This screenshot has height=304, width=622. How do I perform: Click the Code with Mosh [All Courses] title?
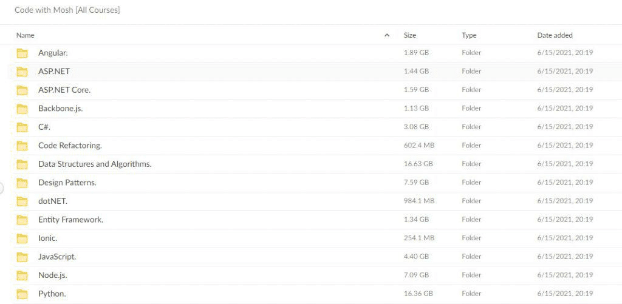[67, 10]
